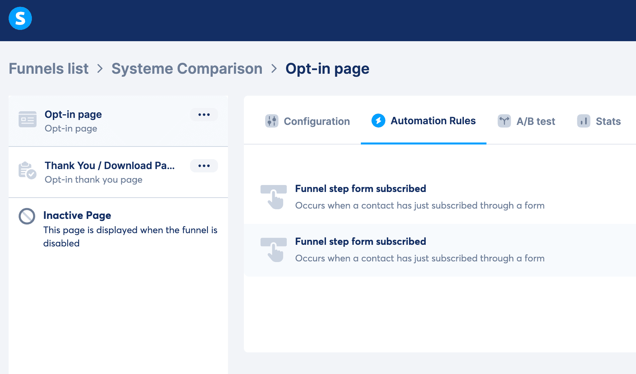Open the first Funnel step form subscribed rule

tap(360, 189)
